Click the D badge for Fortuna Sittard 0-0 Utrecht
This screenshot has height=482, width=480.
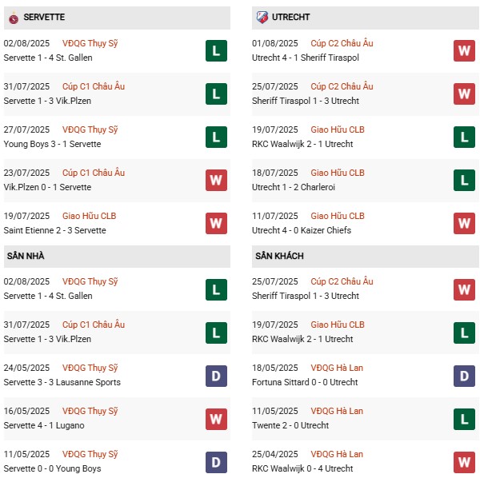pyautogui.click(x=464, y=375)
